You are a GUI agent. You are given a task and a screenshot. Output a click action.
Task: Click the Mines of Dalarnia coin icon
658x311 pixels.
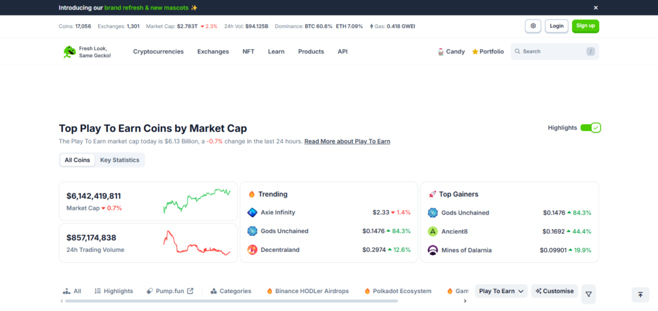(432, 250)
